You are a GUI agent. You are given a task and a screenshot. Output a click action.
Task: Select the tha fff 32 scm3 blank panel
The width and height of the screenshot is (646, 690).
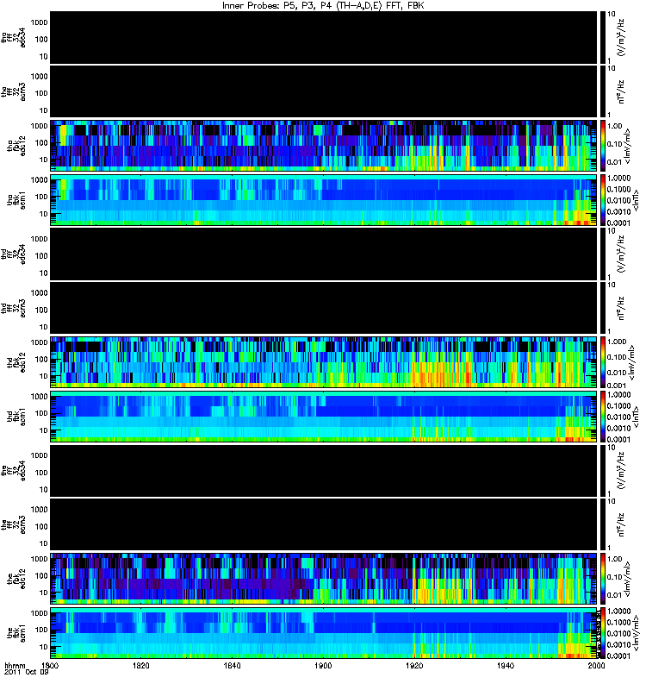pos(324,91)
